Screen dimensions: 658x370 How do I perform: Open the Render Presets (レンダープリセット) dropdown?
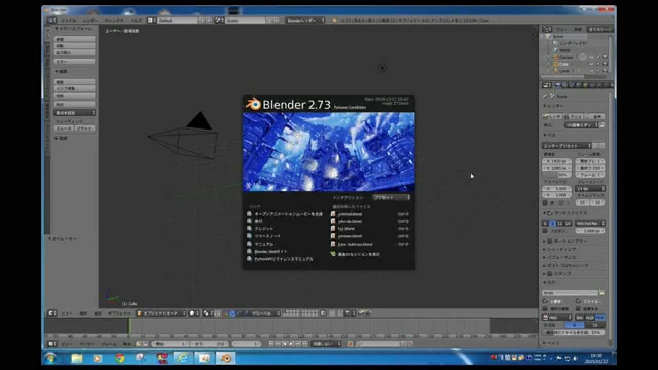[x=567, y=146]
